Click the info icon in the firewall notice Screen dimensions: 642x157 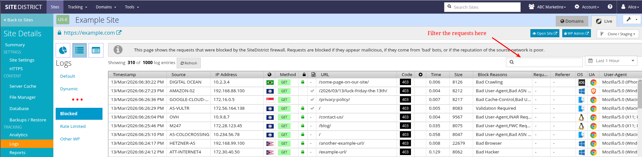click(x=118, y=50)
